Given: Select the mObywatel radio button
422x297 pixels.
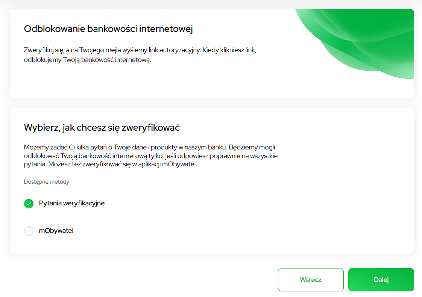Looking at the screenshot, I should [29, 231].
